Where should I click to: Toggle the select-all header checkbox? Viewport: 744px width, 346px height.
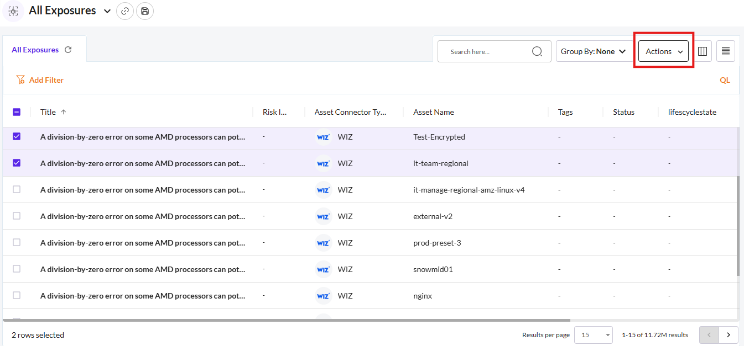coord(17,112)
